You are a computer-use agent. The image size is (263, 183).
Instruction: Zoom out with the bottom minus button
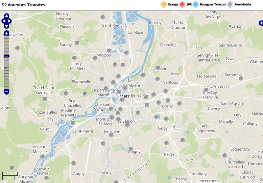pyautogui.click(x=7, y=92)
